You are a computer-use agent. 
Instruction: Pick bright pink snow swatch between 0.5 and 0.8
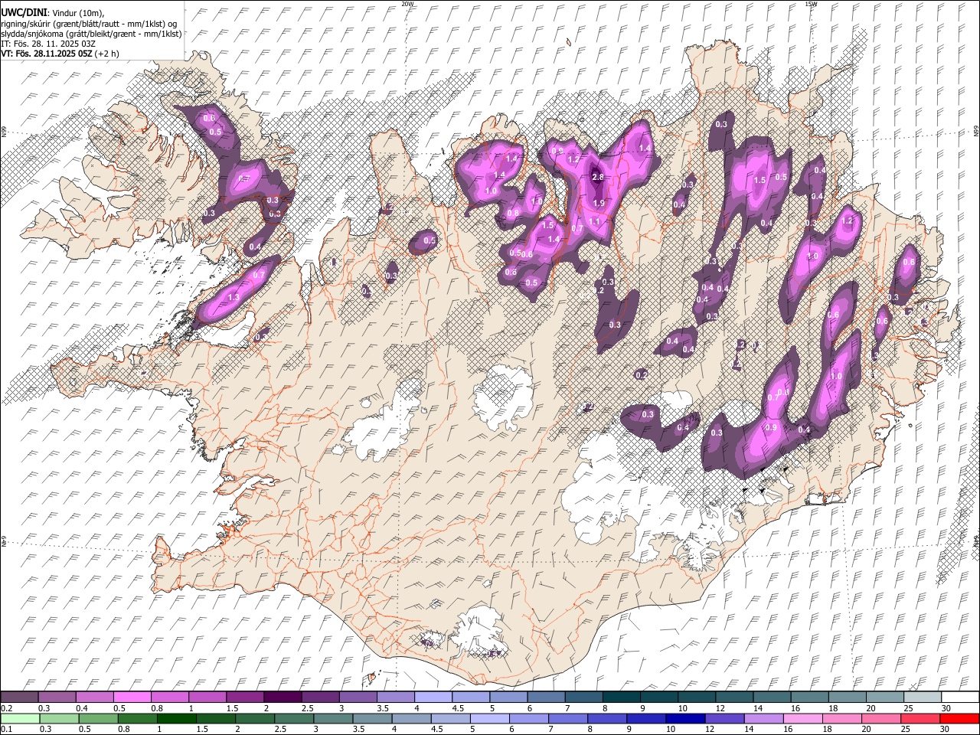132,697
